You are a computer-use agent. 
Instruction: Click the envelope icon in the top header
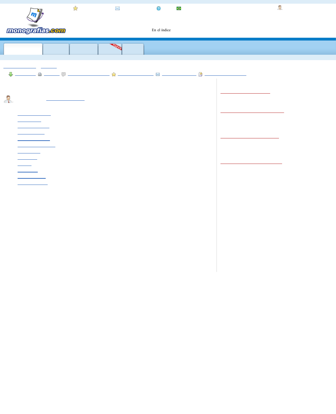click(x=117, y=8)
